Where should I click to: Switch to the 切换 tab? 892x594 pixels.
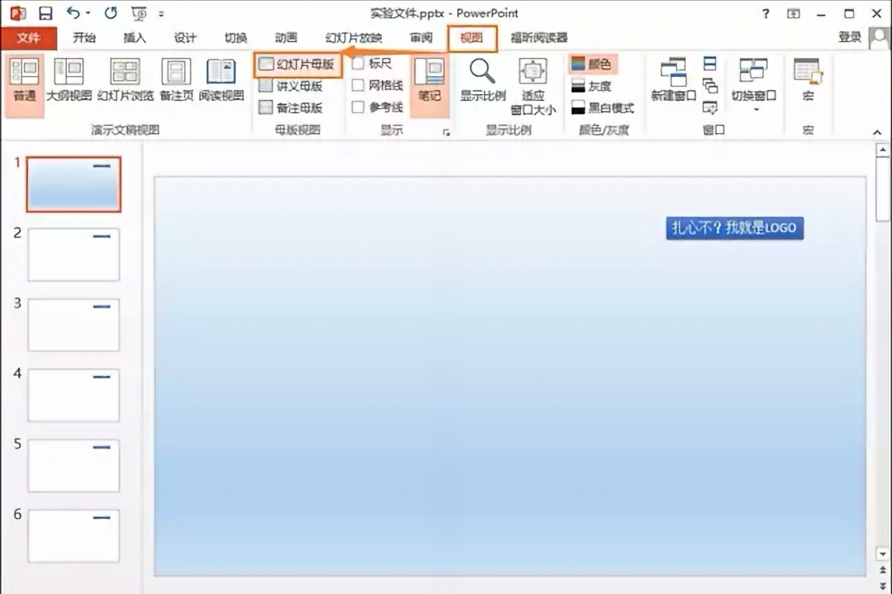point(235,37)
